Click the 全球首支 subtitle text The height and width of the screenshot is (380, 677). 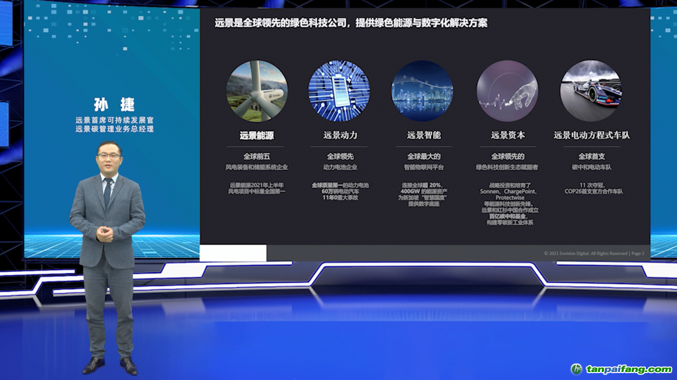click(x=592, y=157)
